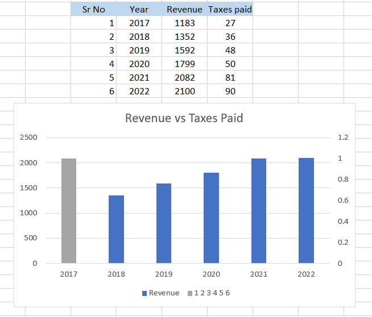The height and width of the screenshot is (317, 372).
Task: Pick the blue 2020 revenue bar
Action: coord(211,218)
